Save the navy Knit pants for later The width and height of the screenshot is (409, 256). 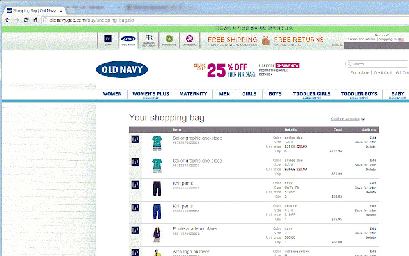click(365, 188)
